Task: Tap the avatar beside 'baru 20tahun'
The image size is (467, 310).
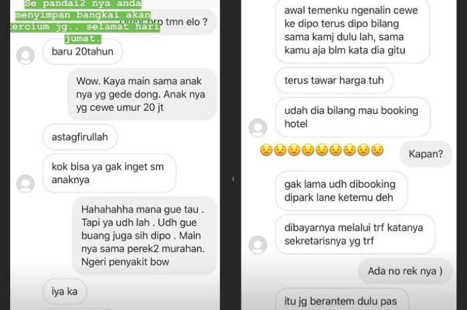Action: pos(25,55)
